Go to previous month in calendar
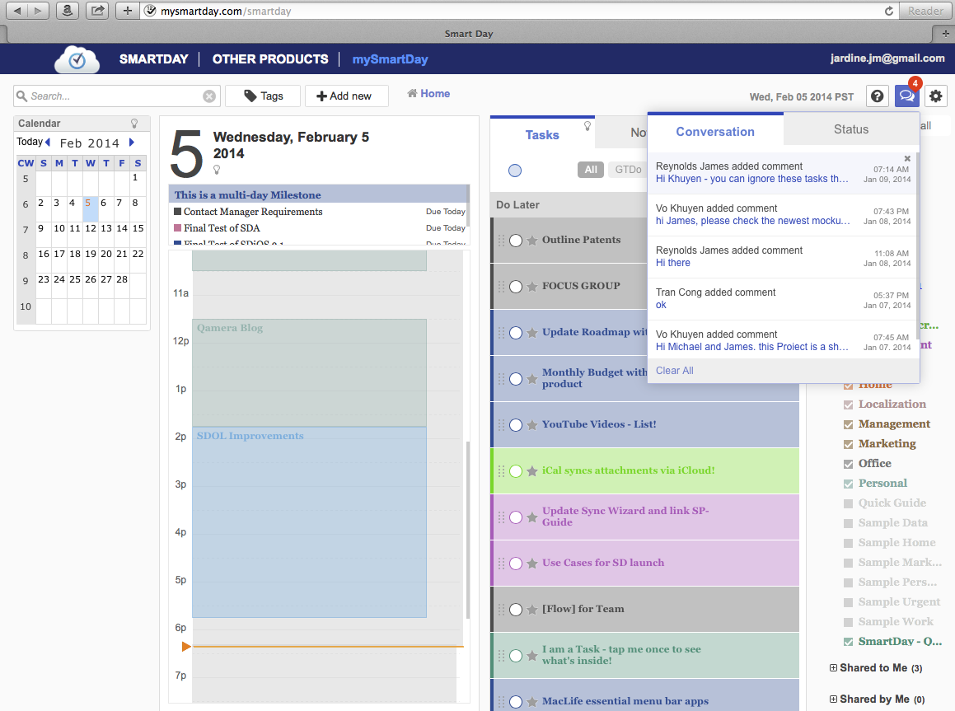This screenshot has height=711, width=955. (x=48, y=143)
